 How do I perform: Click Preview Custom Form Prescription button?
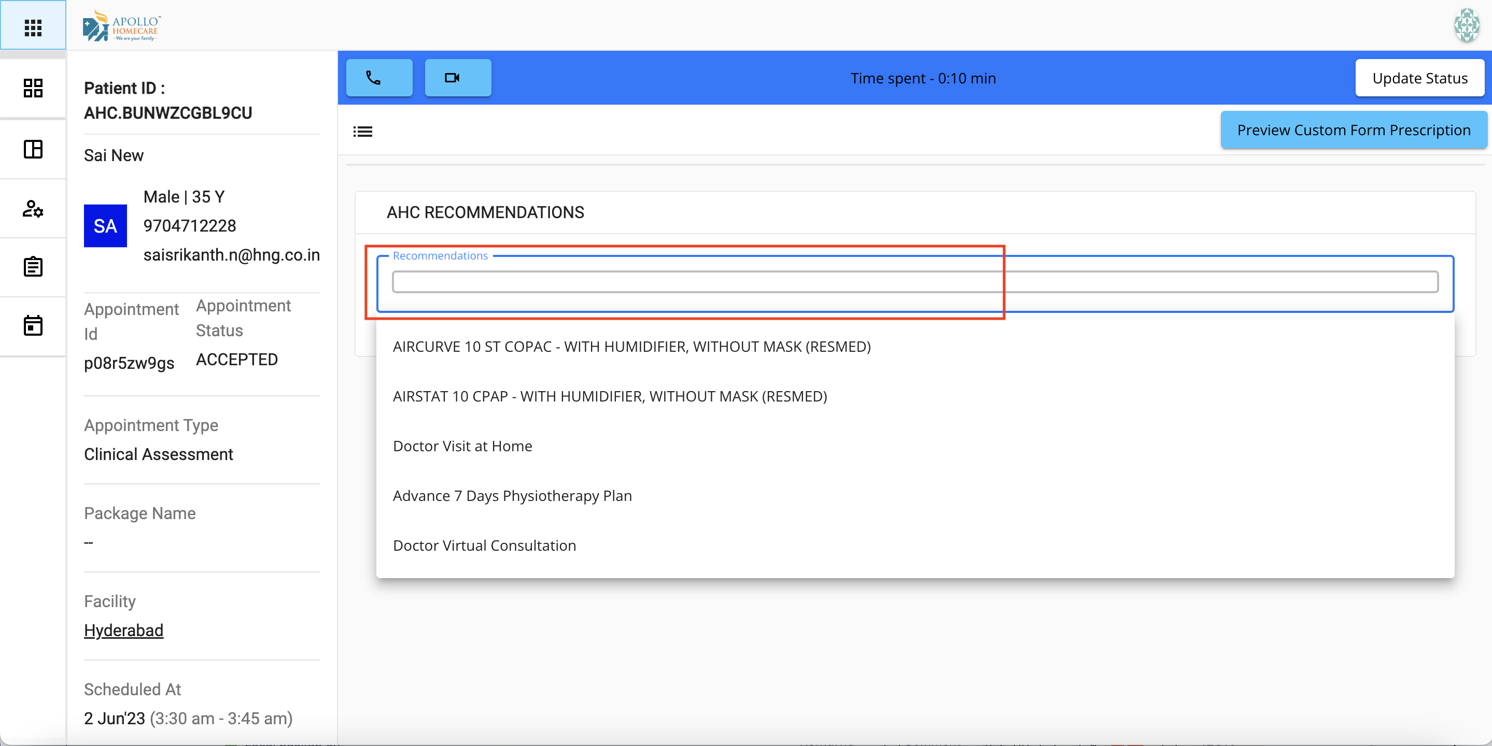[1353, 130]
